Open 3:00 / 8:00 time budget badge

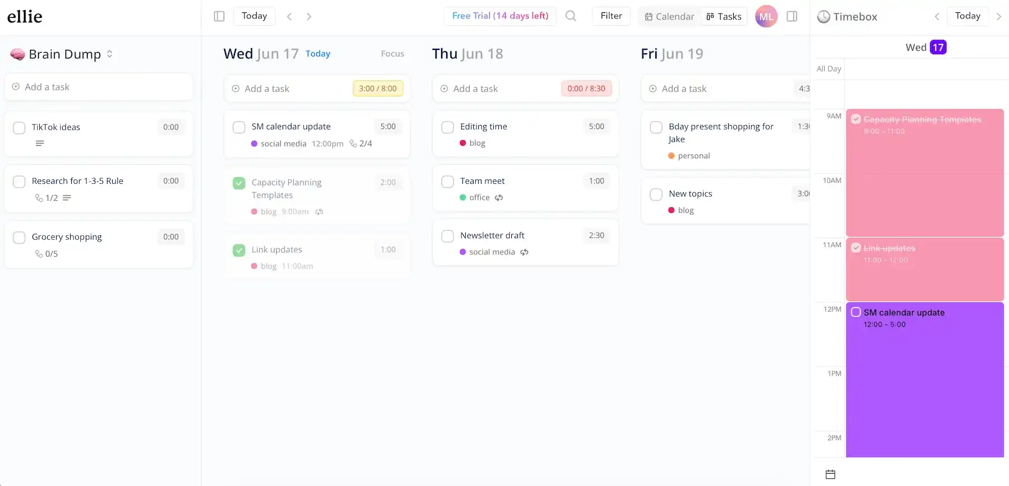(x=378, y=89)
